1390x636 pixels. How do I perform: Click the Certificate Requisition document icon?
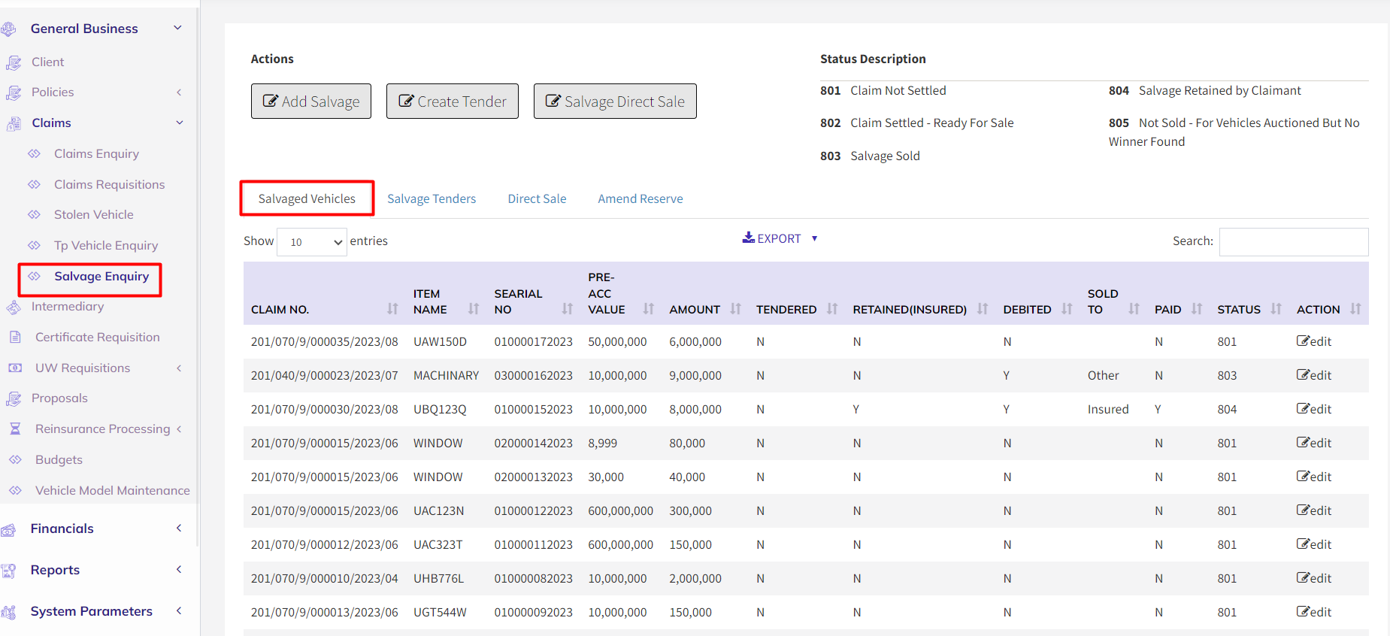pyautogui.click(x=15, y=338)
